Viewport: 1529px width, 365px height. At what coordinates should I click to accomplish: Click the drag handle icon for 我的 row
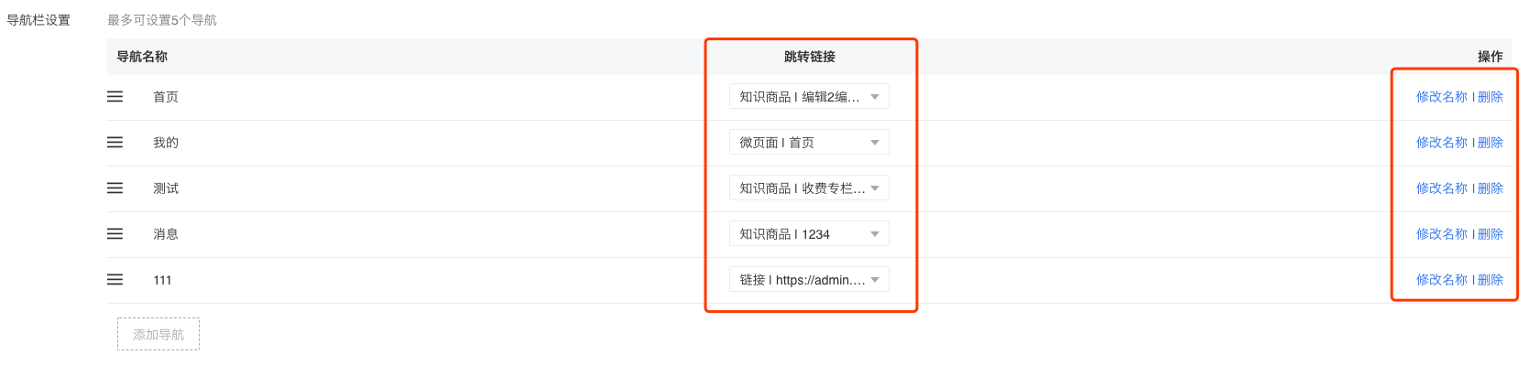[115, 142]
